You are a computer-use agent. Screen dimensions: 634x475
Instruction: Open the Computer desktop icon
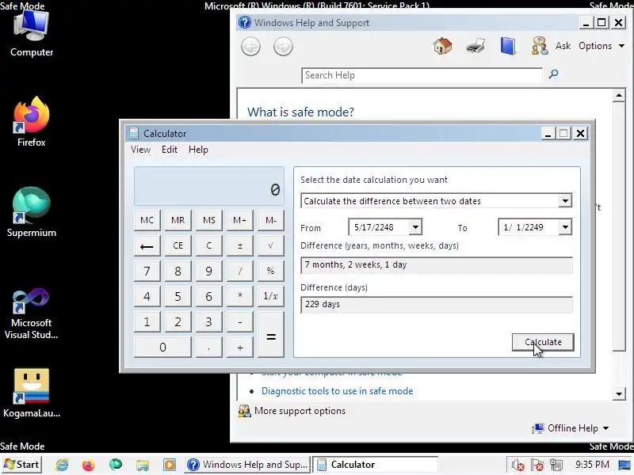32,33
